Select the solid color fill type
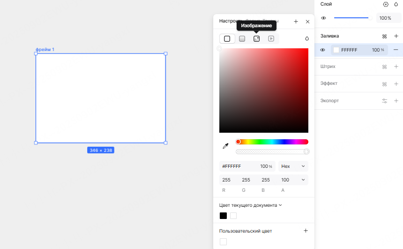Screen dimensions: 403x249 coord(227,39)
